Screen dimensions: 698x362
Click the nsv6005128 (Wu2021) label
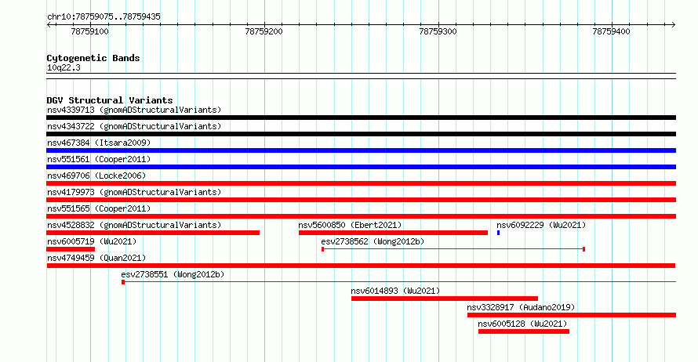click(x=522, y=324)
